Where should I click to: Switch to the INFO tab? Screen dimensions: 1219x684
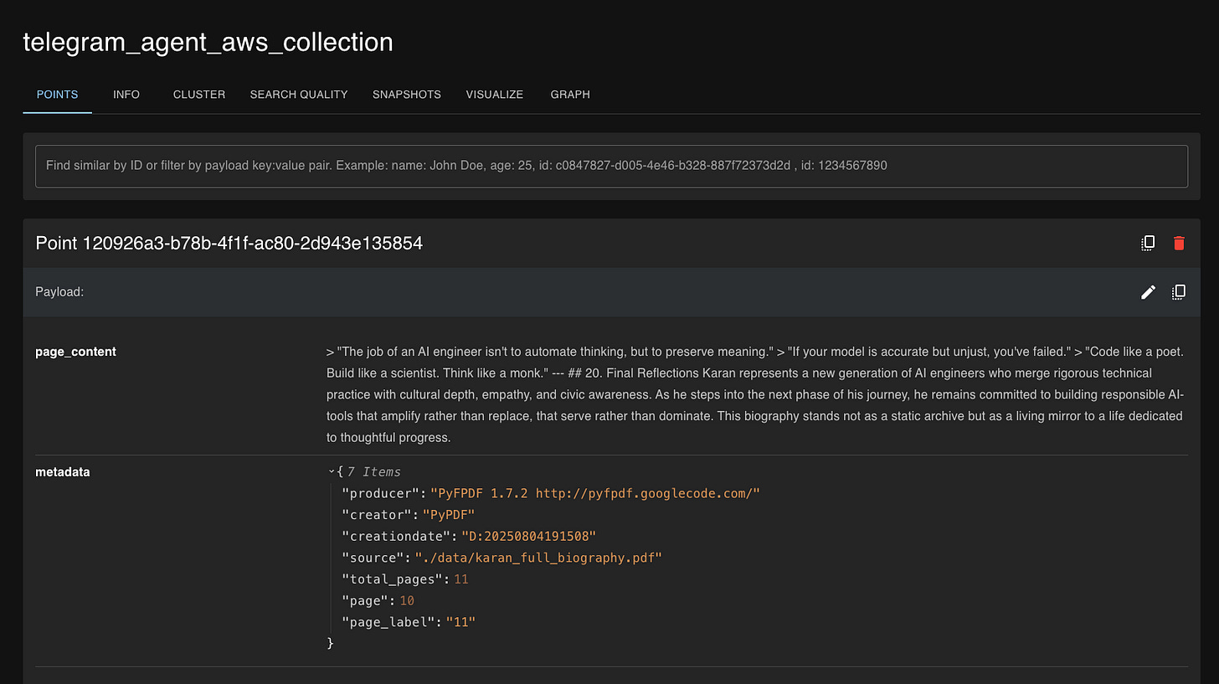pyautogui.click(x=126, y=94)
